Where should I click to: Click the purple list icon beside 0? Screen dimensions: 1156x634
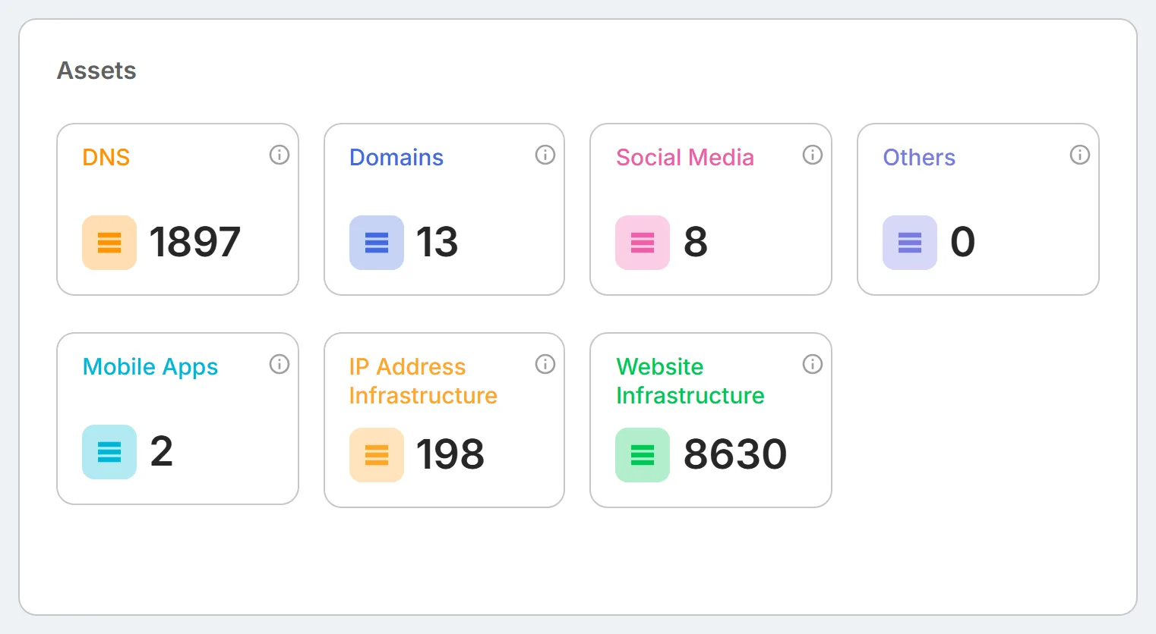(x=910, y=243)
